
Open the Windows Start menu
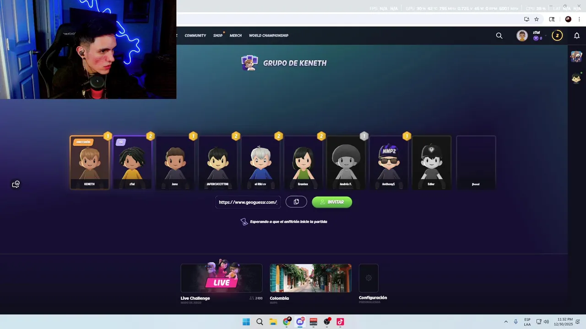click(246, 322)
